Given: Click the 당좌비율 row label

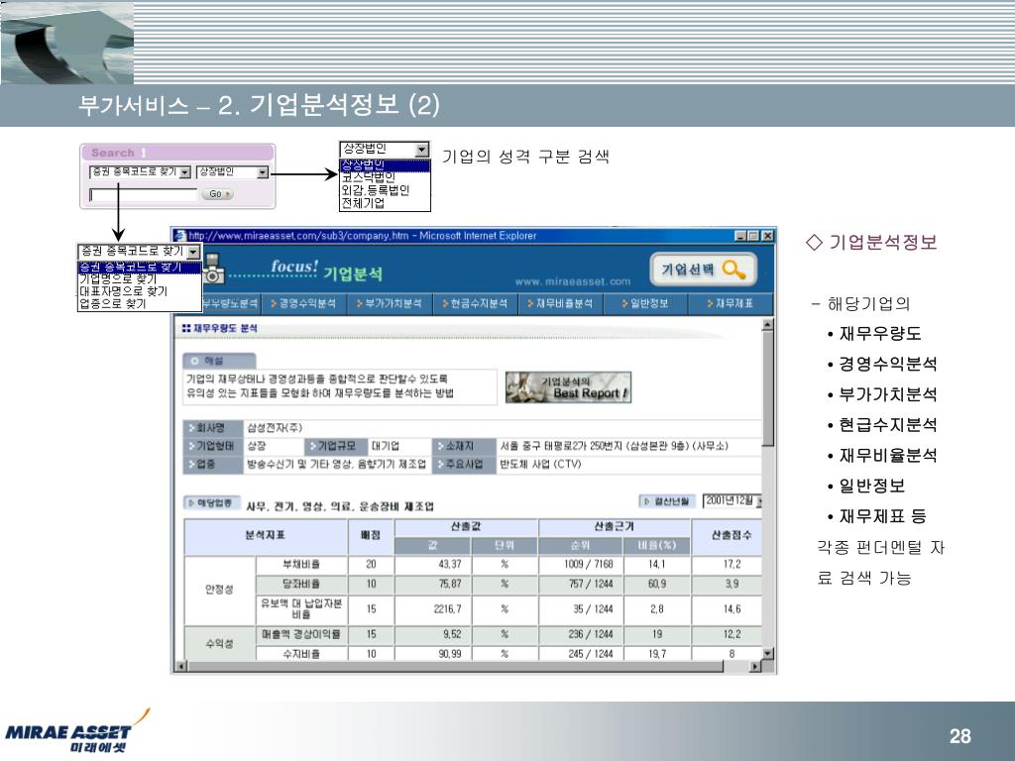Looking at the screenshot, I should click(301, 584).
